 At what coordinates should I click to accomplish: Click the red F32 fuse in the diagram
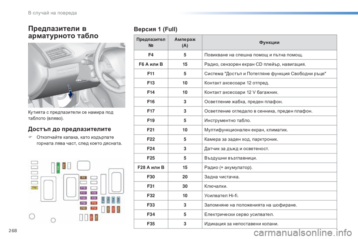click(x=113, y=209)
